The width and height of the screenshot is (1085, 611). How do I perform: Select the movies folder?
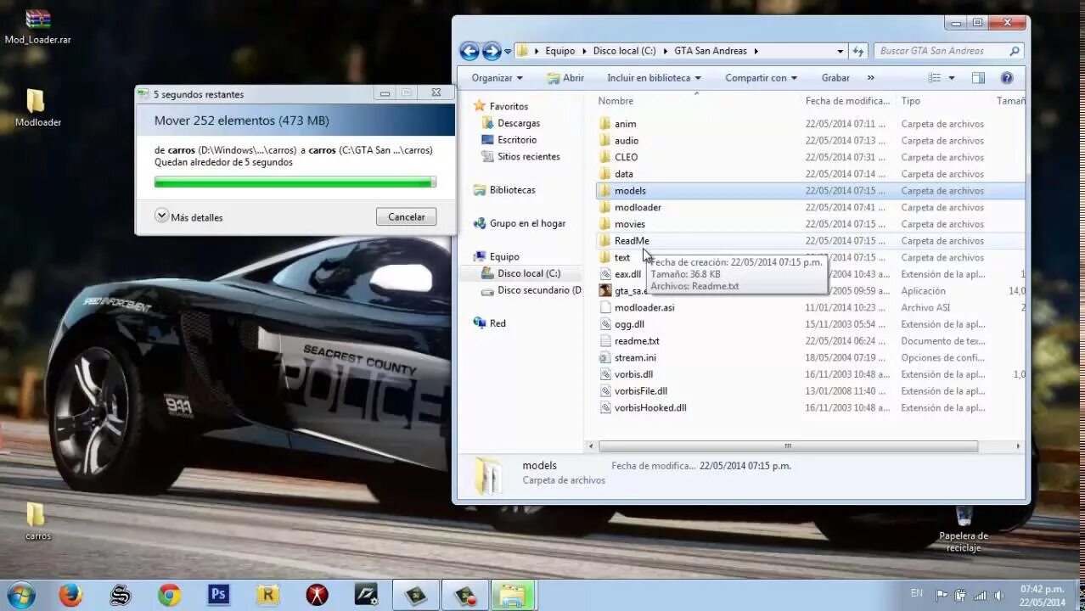click(x=630, y=224)
